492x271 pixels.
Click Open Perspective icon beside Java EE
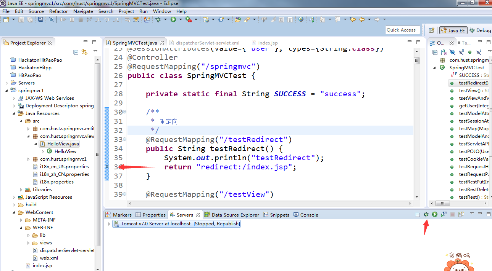point(432,30)
